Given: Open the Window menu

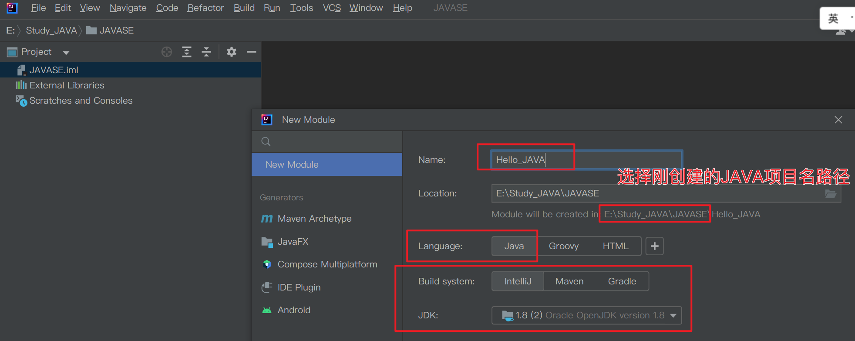Looking at the screenshot, I should [x=366, y=8].
